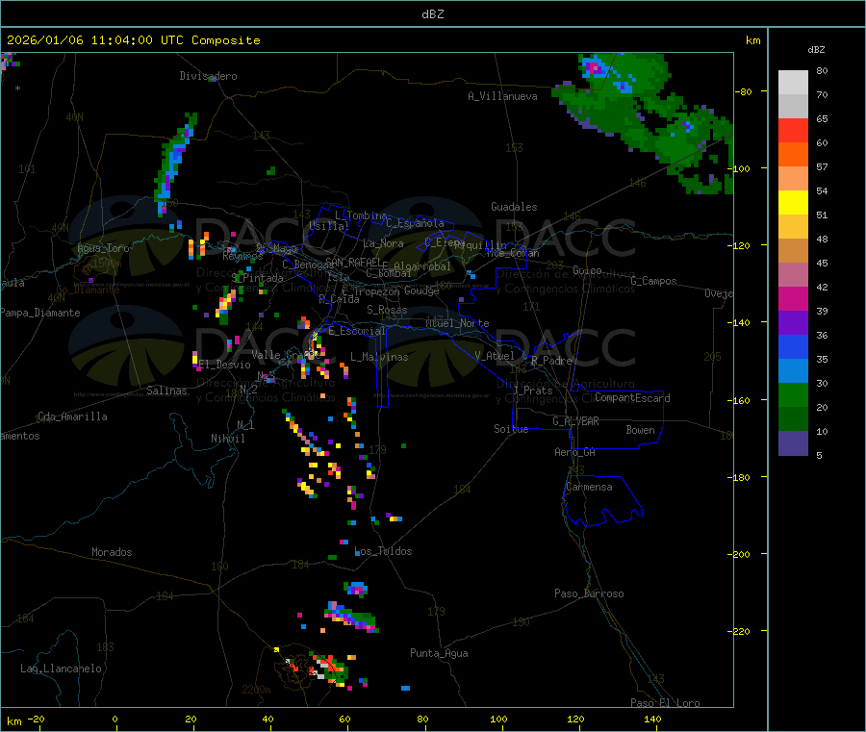Click the orange 57-60 dBZ legend color
This screenshot has height=732, width=866.
pos(793,155)
